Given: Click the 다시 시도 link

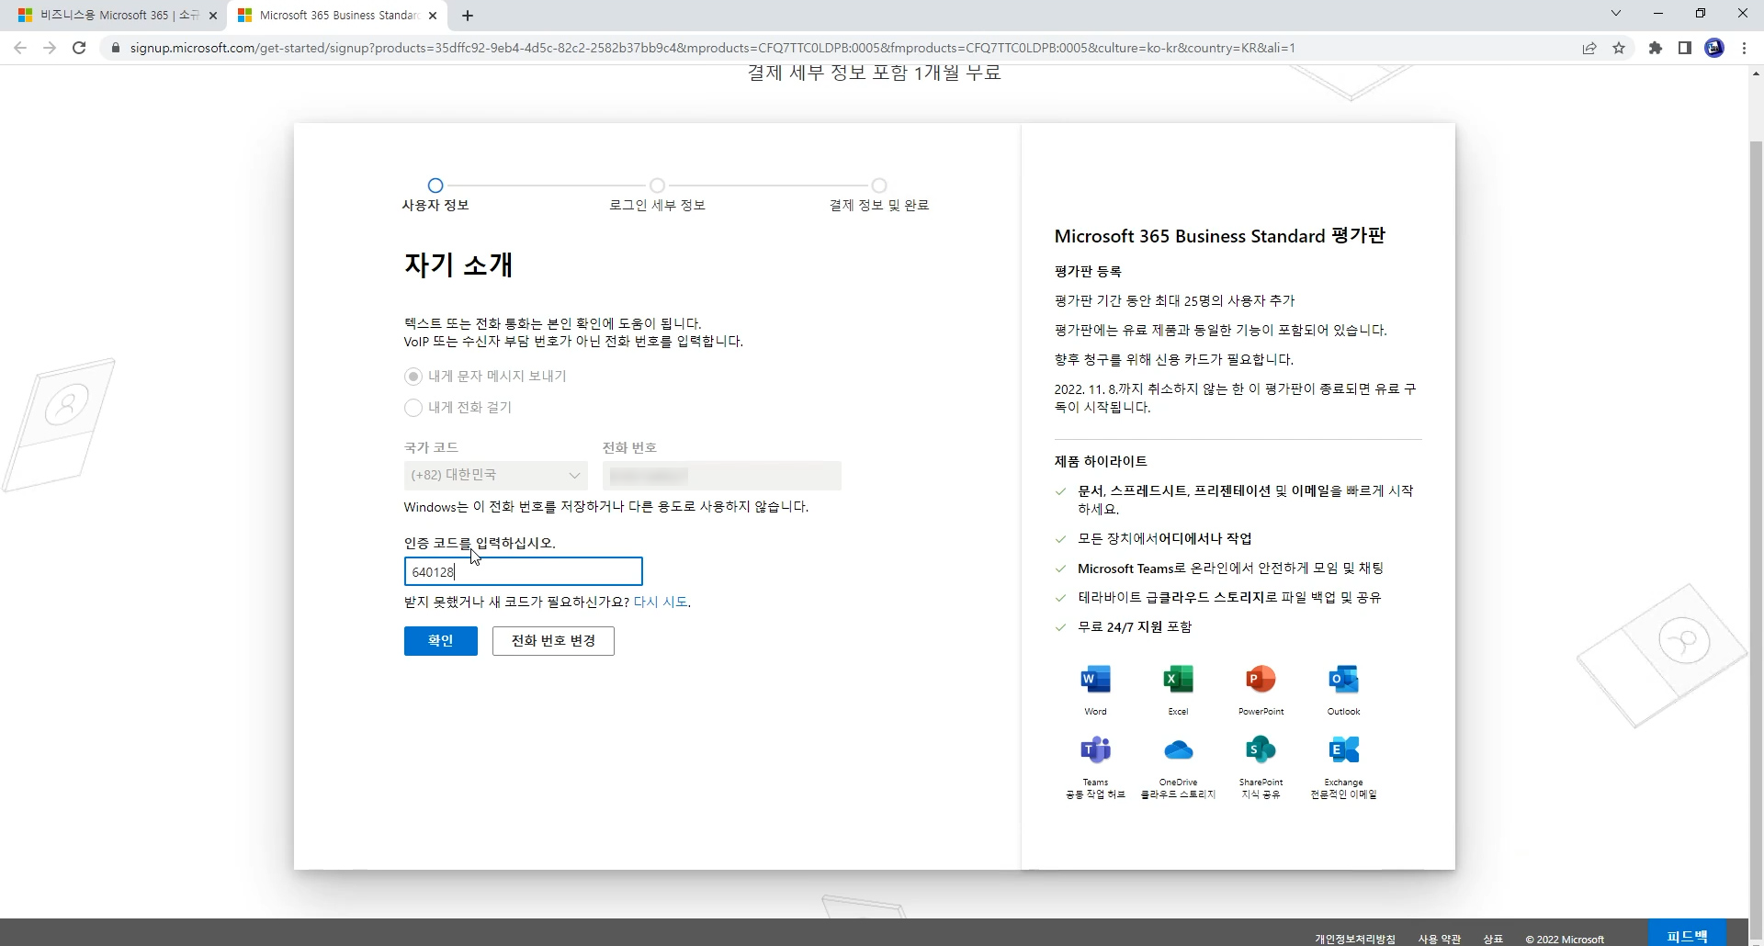Looking at the screenshot, I should click(661, 603).
